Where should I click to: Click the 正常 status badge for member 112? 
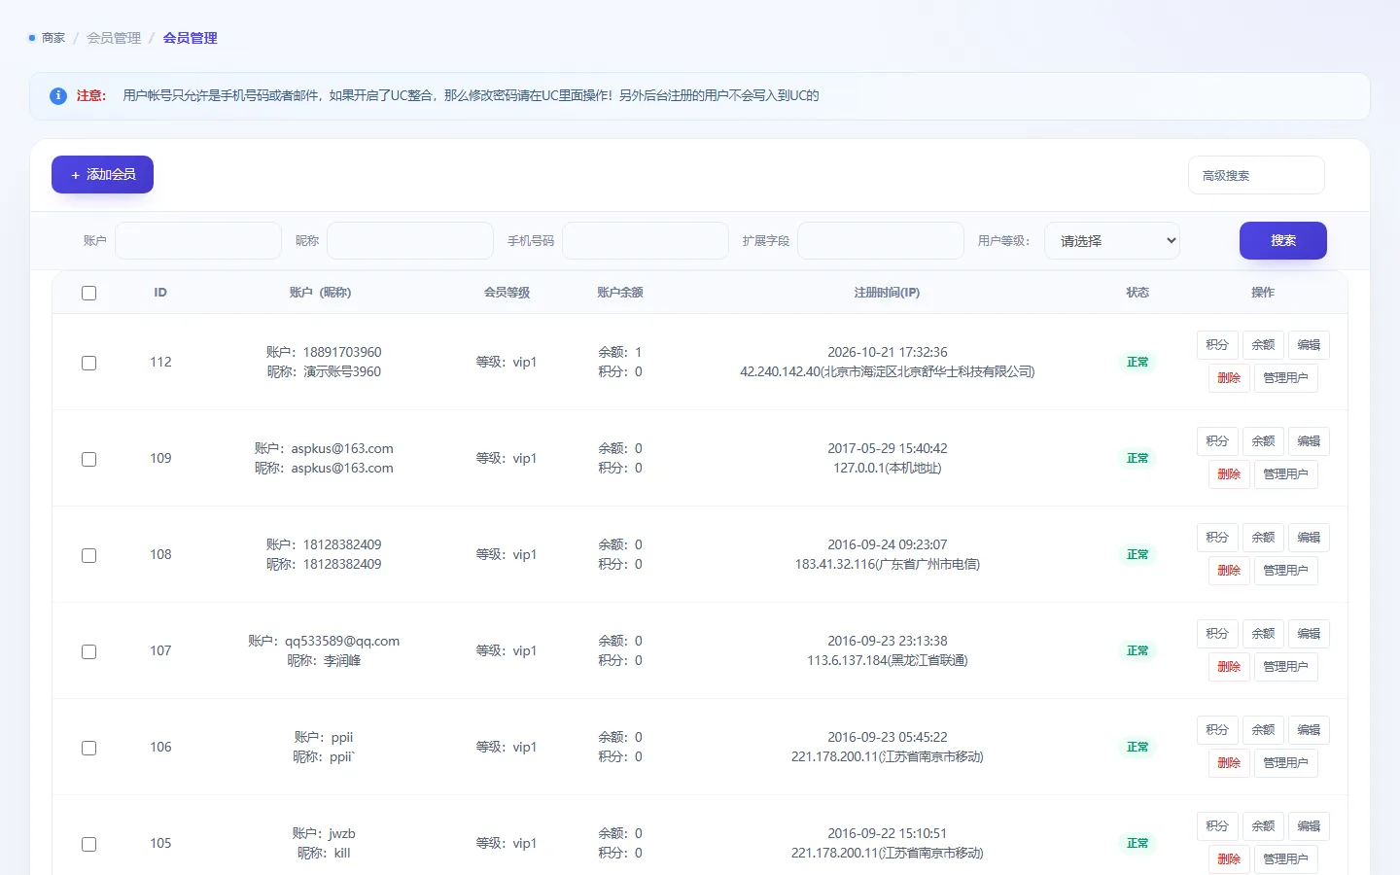[x=1137, y=362]
